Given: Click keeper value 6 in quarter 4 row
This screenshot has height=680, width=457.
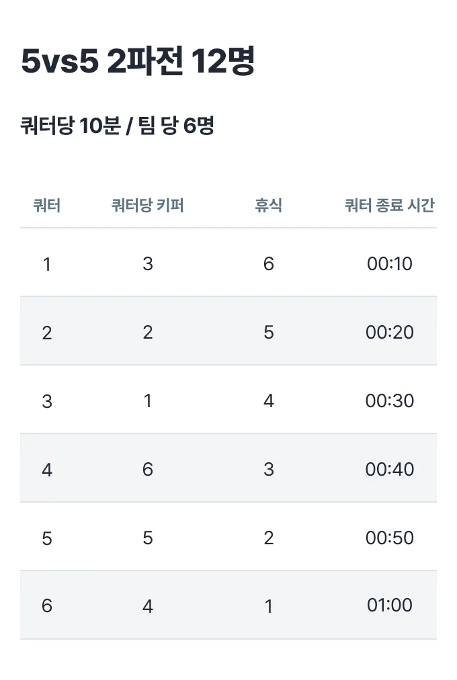Looking at the screenshot, I should tap(148, 469).
